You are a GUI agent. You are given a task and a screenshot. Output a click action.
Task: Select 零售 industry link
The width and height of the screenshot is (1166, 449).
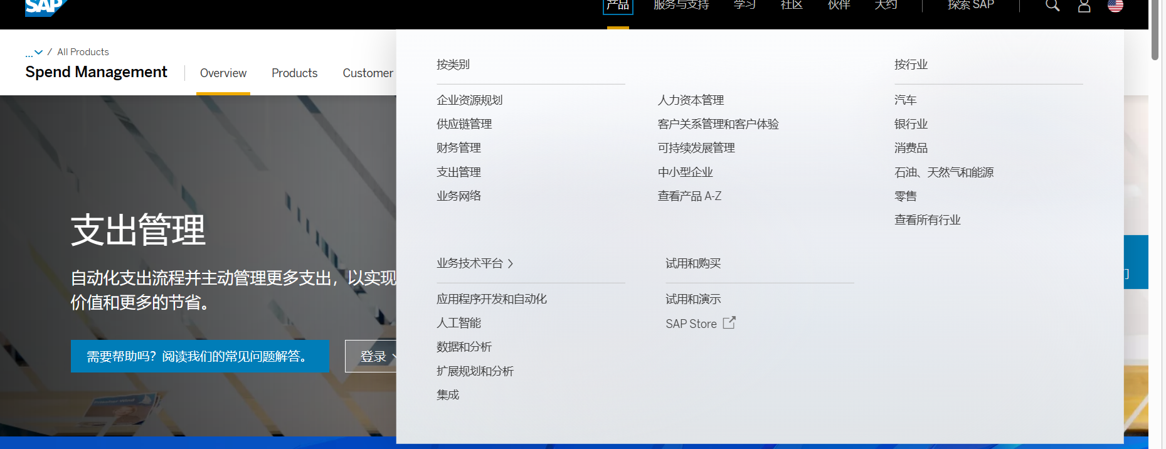[905, 196]
